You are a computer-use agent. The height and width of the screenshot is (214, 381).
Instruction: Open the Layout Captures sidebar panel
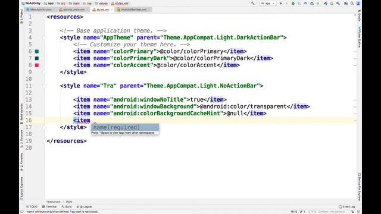tap(21, 188)
